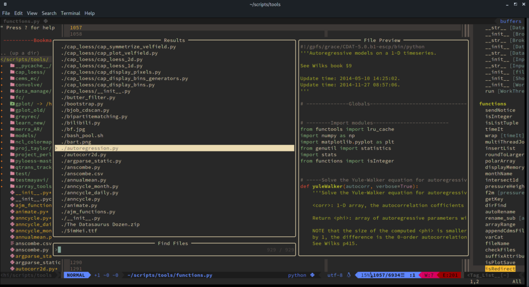
Task: Expand the cap_loess folder arrow
Action: coord(2,72)
